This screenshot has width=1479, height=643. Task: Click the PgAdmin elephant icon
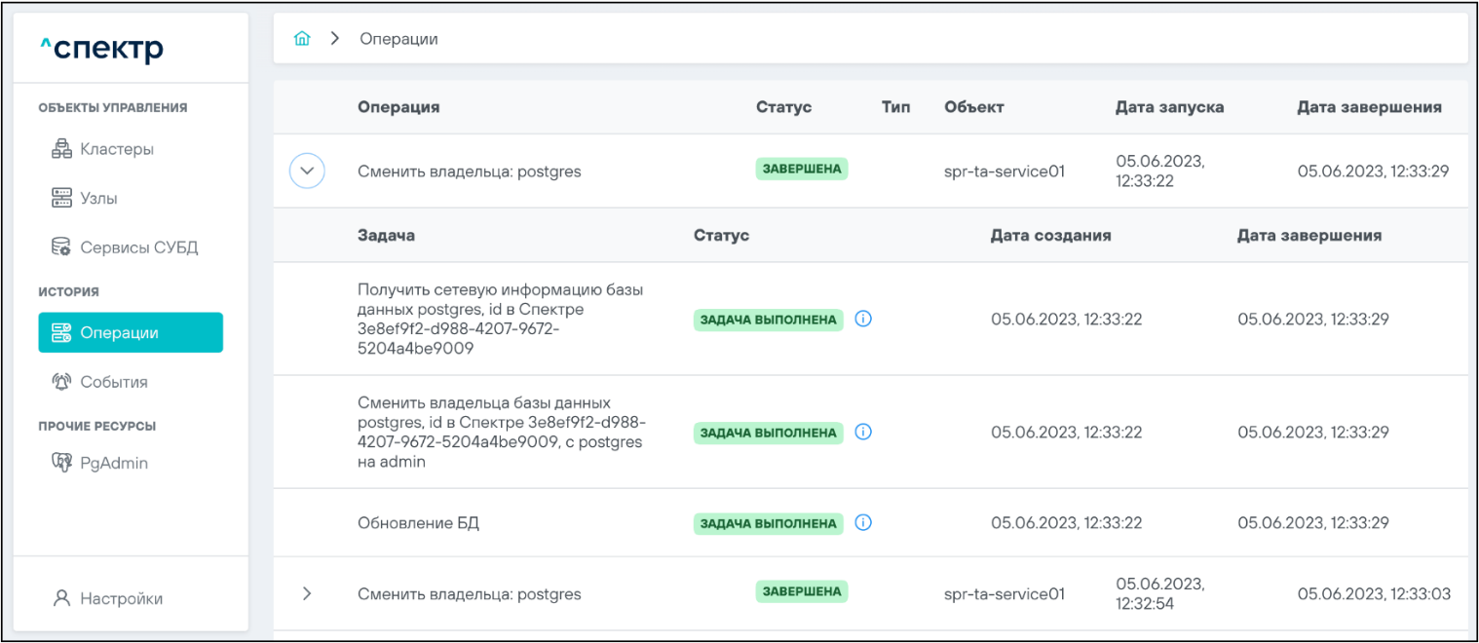61,463
